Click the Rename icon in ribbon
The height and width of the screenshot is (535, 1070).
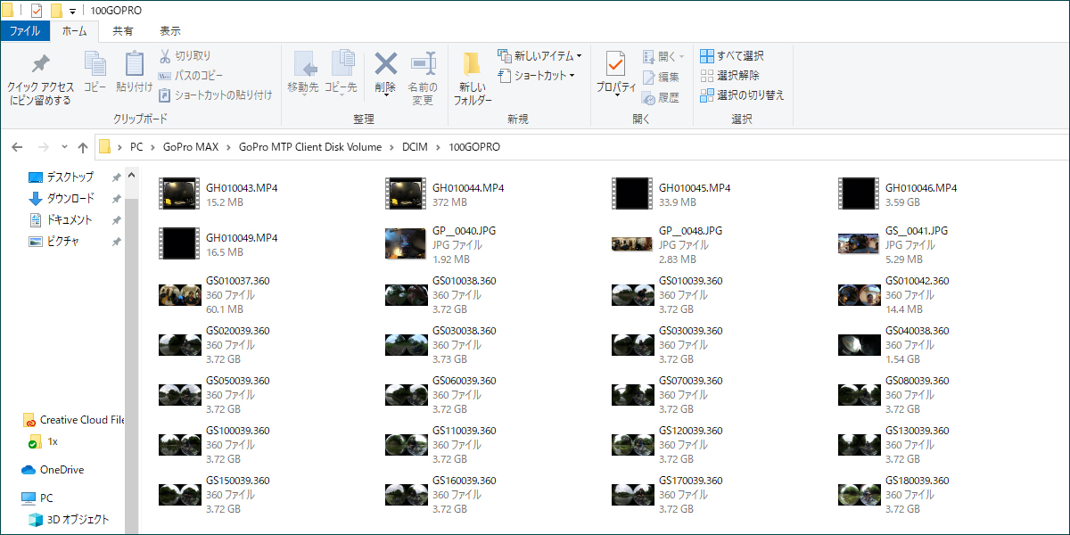(423, 64)
